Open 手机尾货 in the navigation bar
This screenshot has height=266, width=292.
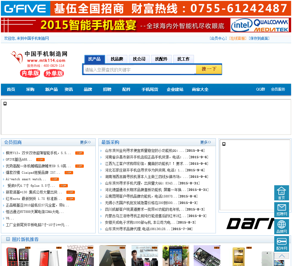[150, 89]
